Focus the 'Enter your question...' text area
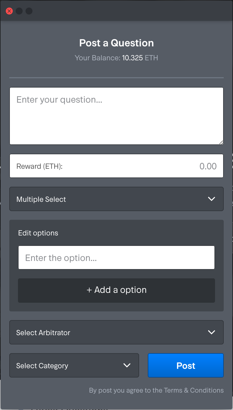The width and height of the screenshot is (233, 410). (116, 116)
